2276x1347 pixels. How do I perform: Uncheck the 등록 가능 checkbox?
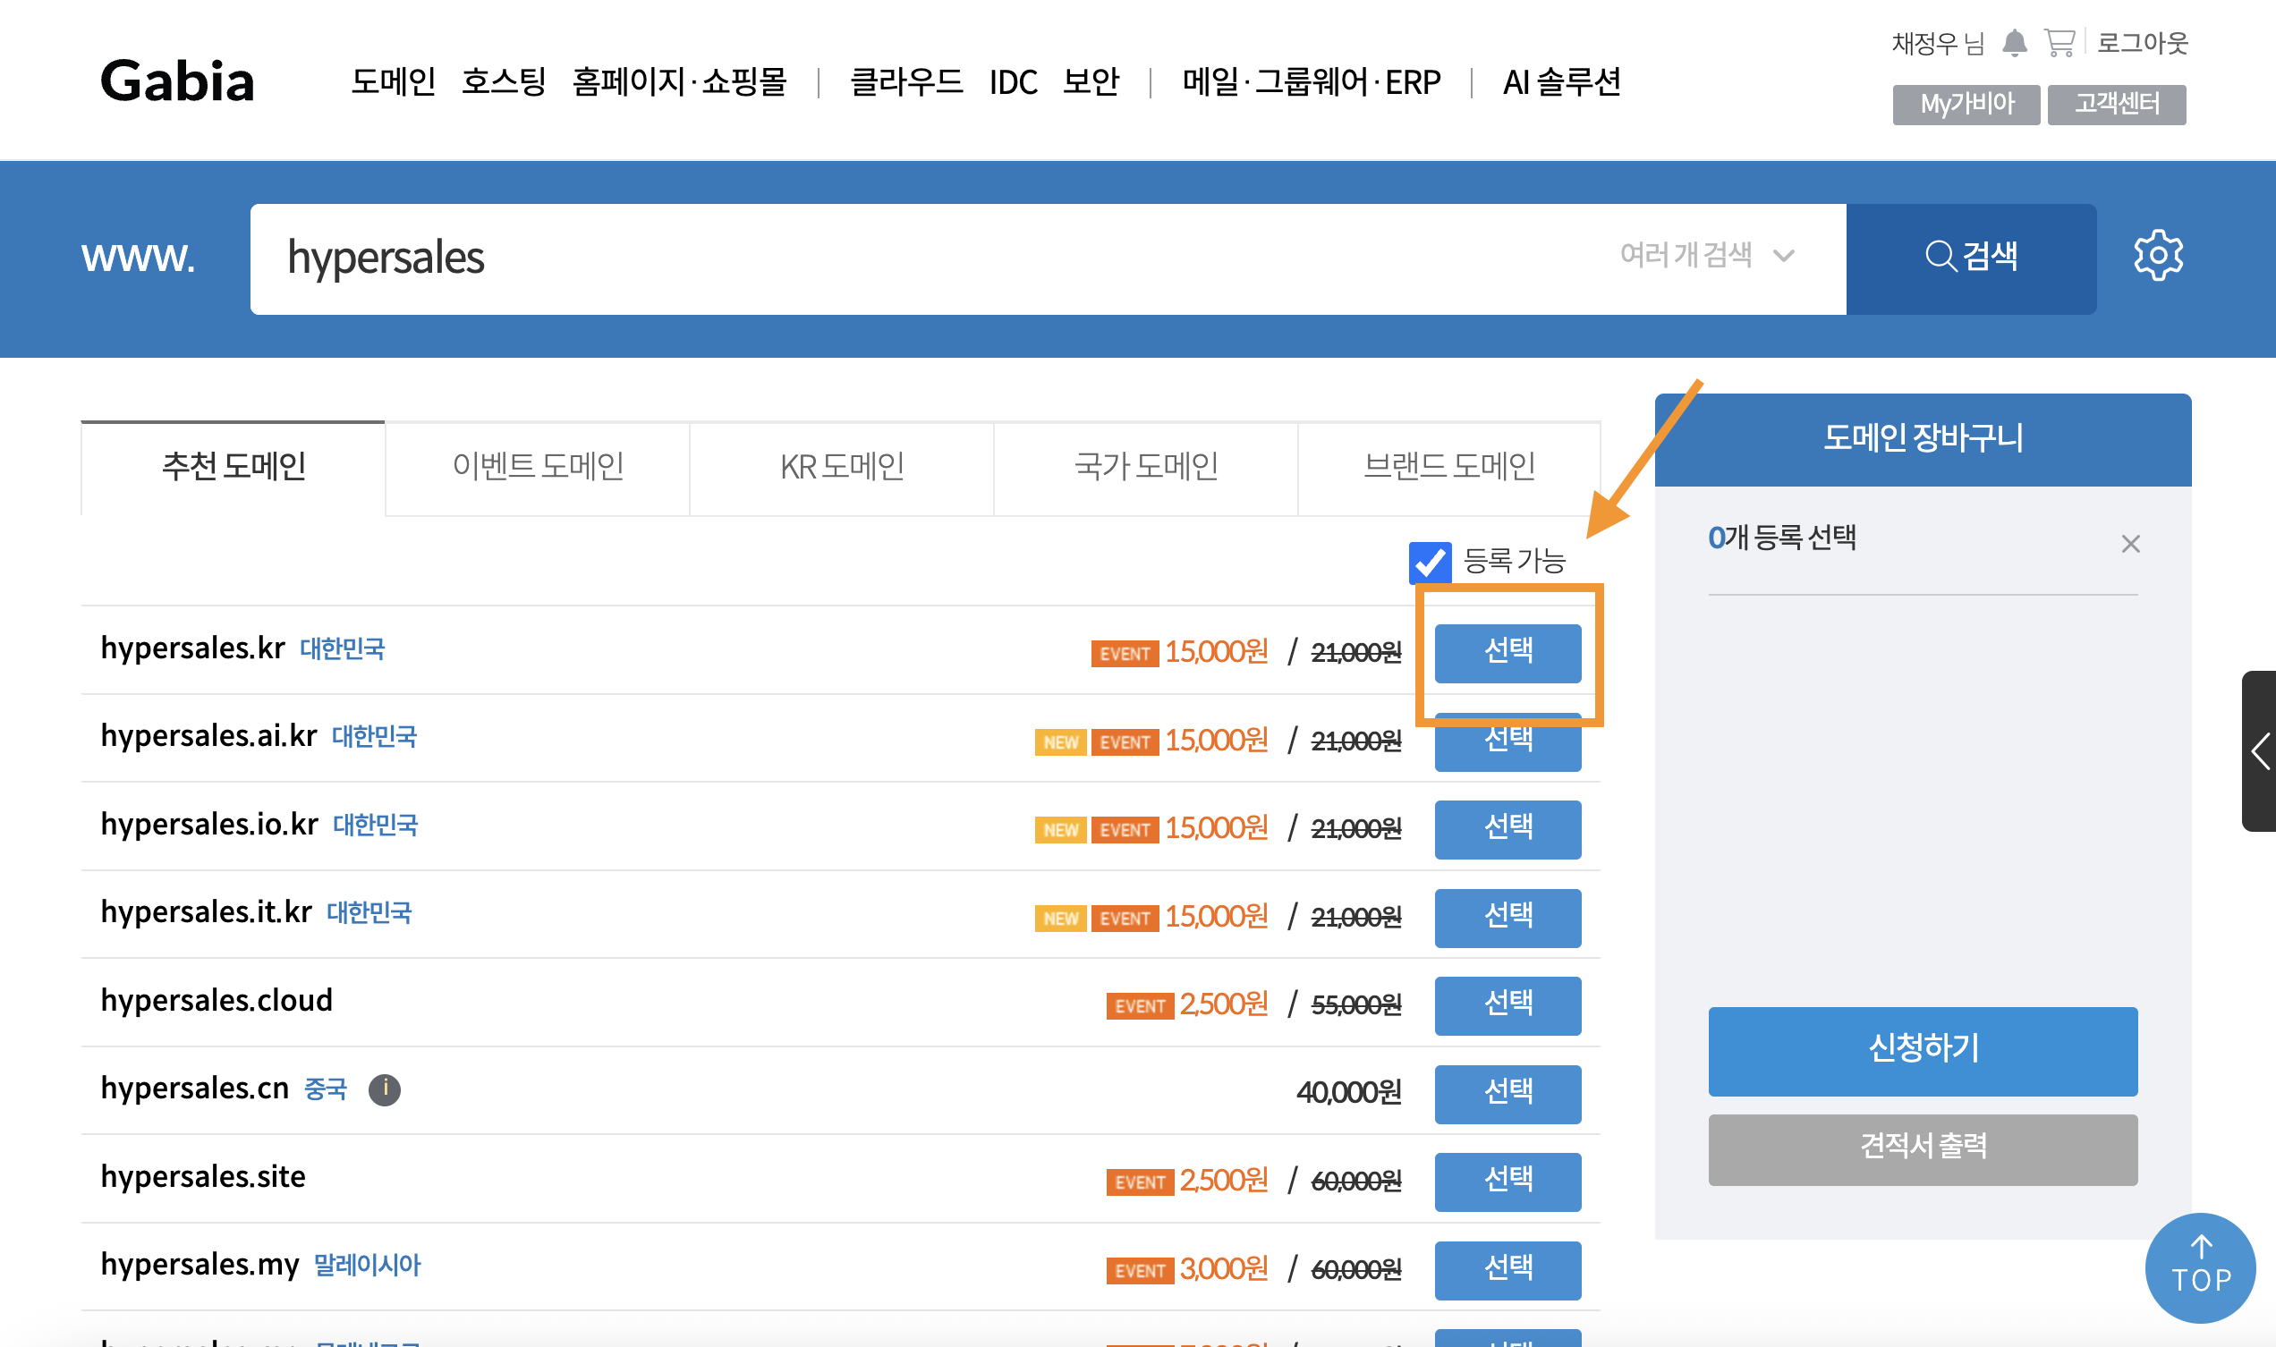click(x=1429, y=562)
